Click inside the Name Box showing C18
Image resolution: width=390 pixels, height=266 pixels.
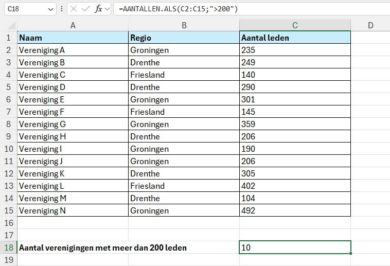(x=23, y=9)
